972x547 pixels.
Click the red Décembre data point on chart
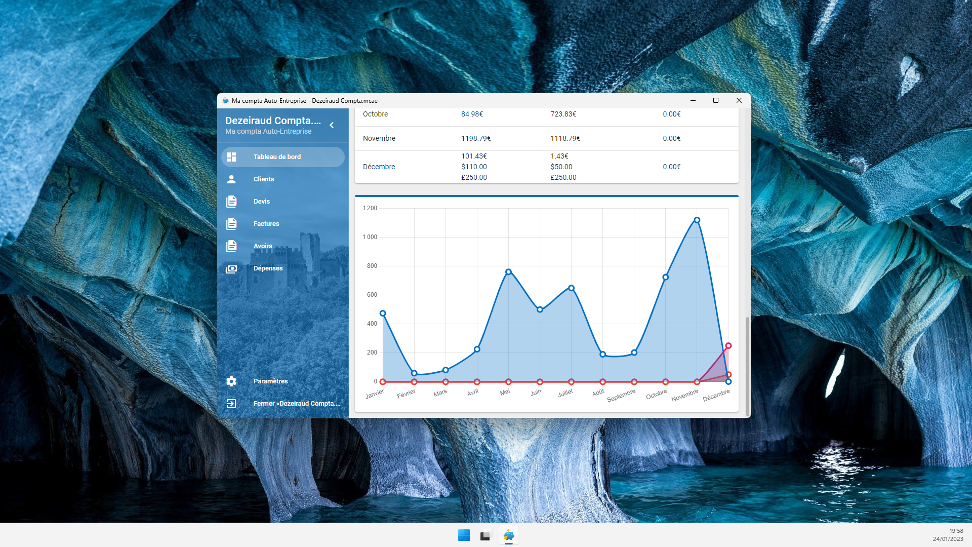tap(728, 346)
